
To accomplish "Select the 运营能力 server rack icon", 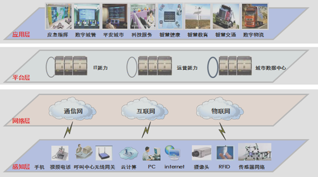I will pyautogui.click(x=155, y=66).
